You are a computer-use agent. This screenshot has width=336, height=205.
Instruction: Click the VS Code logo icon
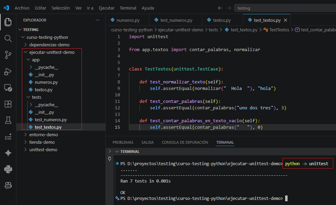pyautogui.click(x=6, y=8)
